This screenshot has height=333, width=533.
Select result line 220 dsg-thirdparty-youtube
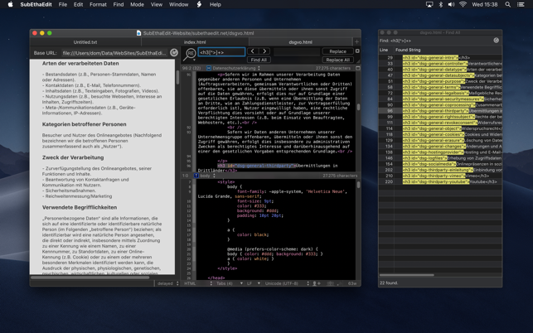coord(440,181)
